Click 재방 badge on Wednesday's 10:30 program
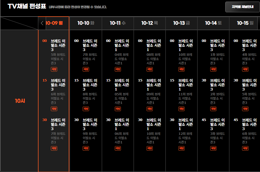Viewport: 260px width, 172px height. pyautogui.click(x=118, y=148)
